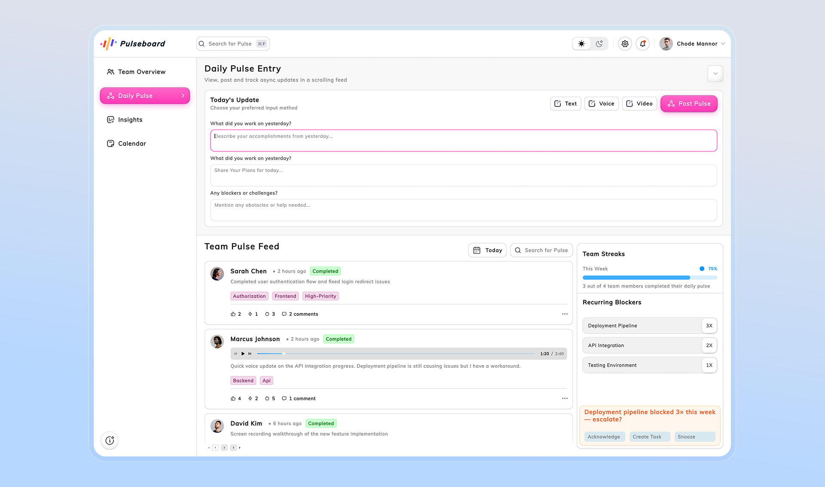Screen dimensions: 825x487
Task: Click the Post Pulse button
Action: tap(688, 103)
